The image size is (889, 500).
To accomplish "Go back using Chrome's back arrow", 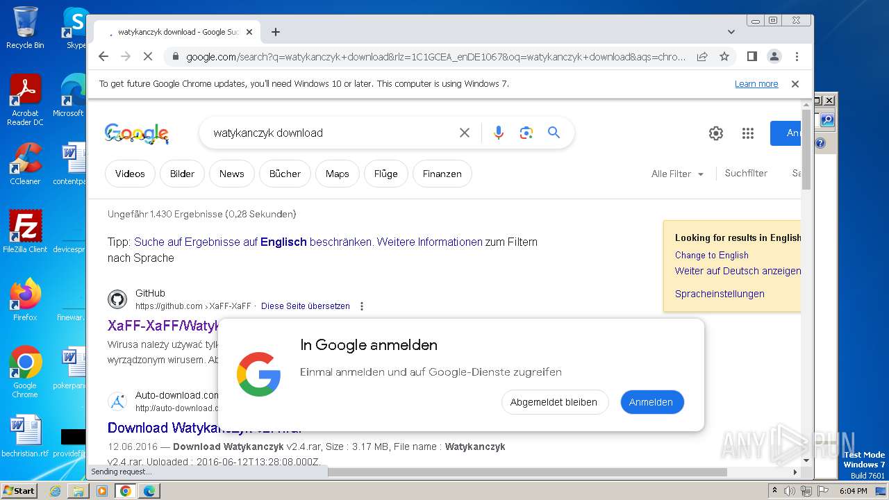I will (x=103, y=56).
